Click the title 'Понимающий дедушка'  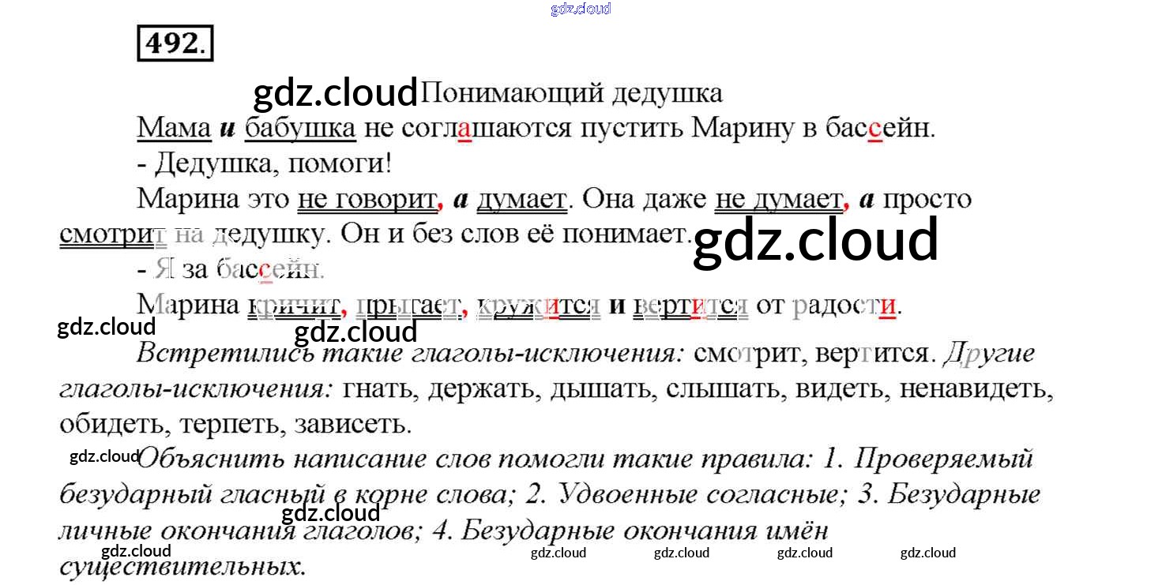(x=571, y=93)
